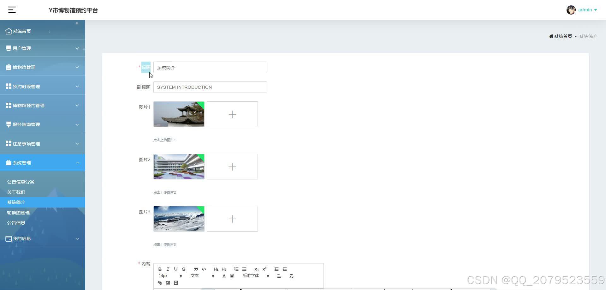Toggle underline formatting in editor

[x=176, y=269]
